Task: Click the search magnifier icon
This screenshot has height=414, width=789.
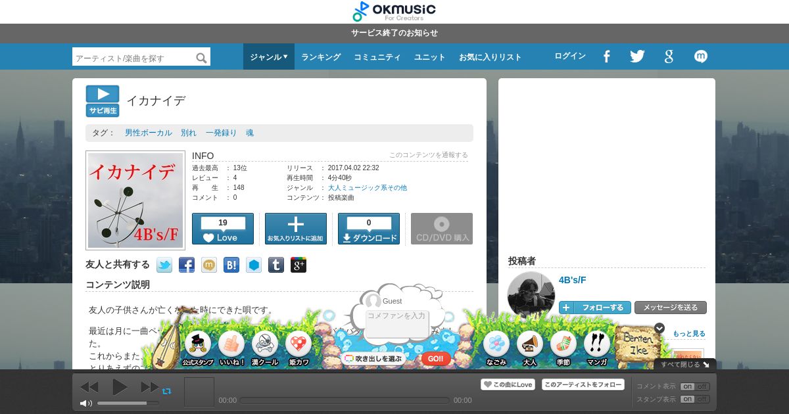Action: click(x=201, y=58)
